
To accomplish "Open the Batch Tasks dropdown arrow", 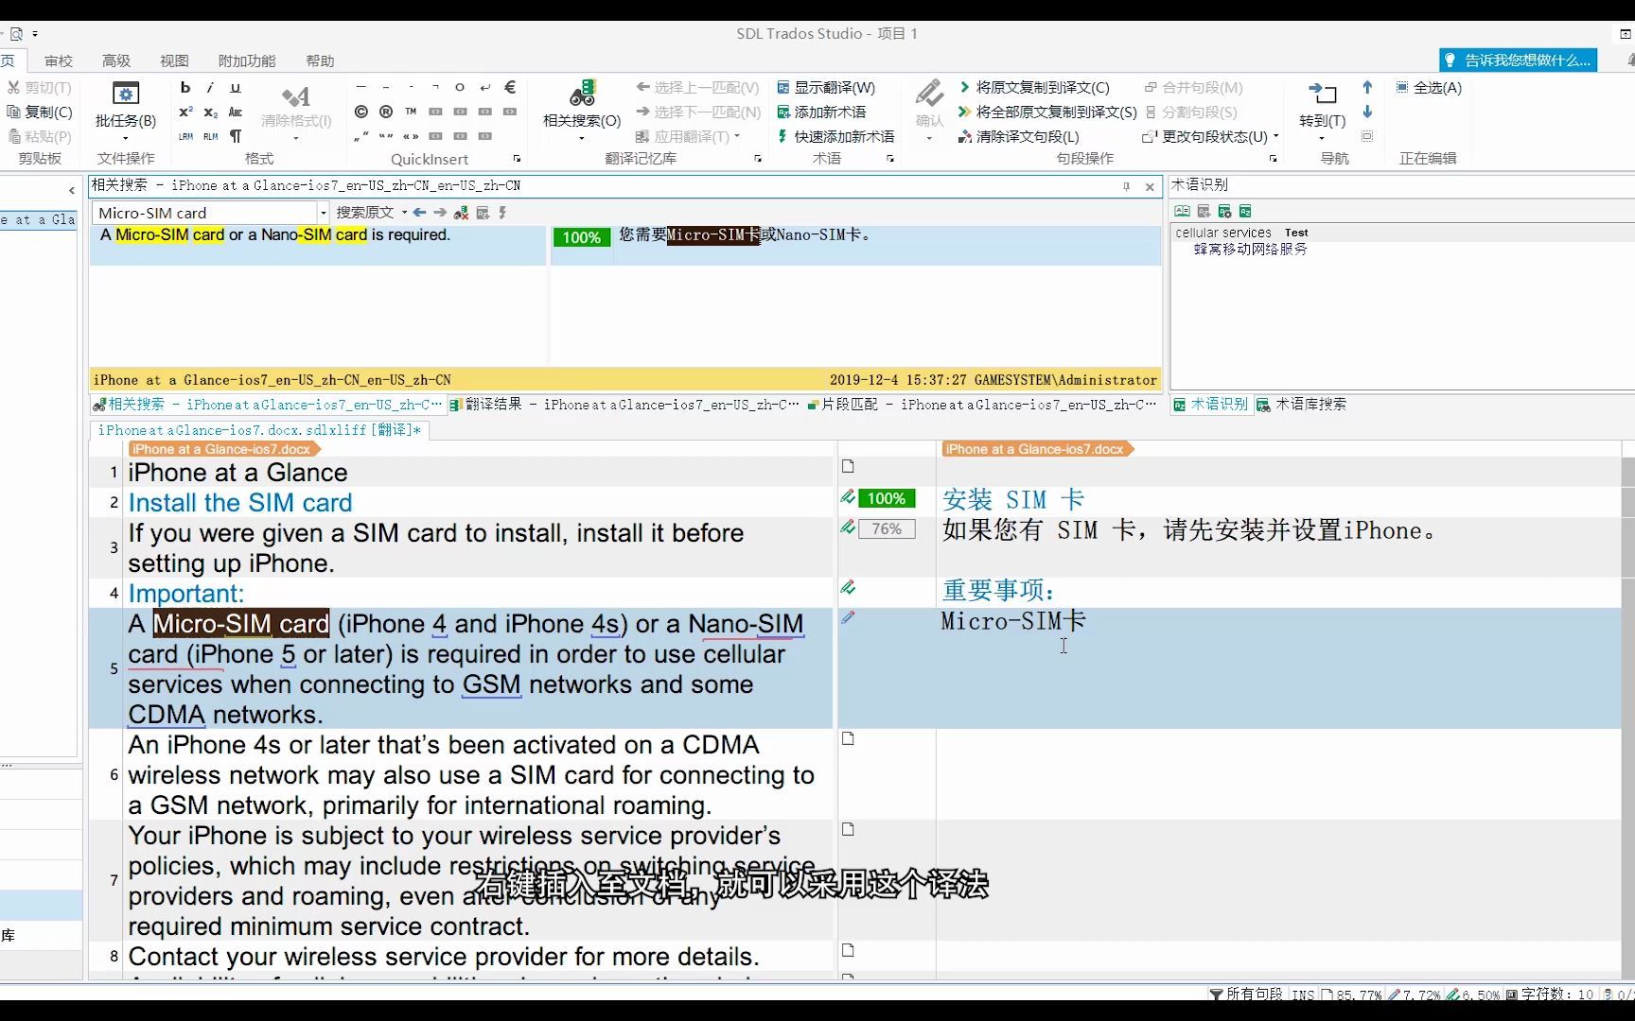I will click(x=125, y=139).
